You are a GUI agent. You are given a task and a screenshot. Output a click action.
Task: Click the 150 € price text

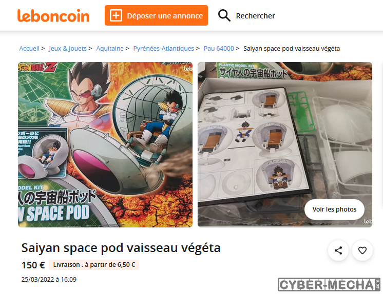(x=33, y=265)
